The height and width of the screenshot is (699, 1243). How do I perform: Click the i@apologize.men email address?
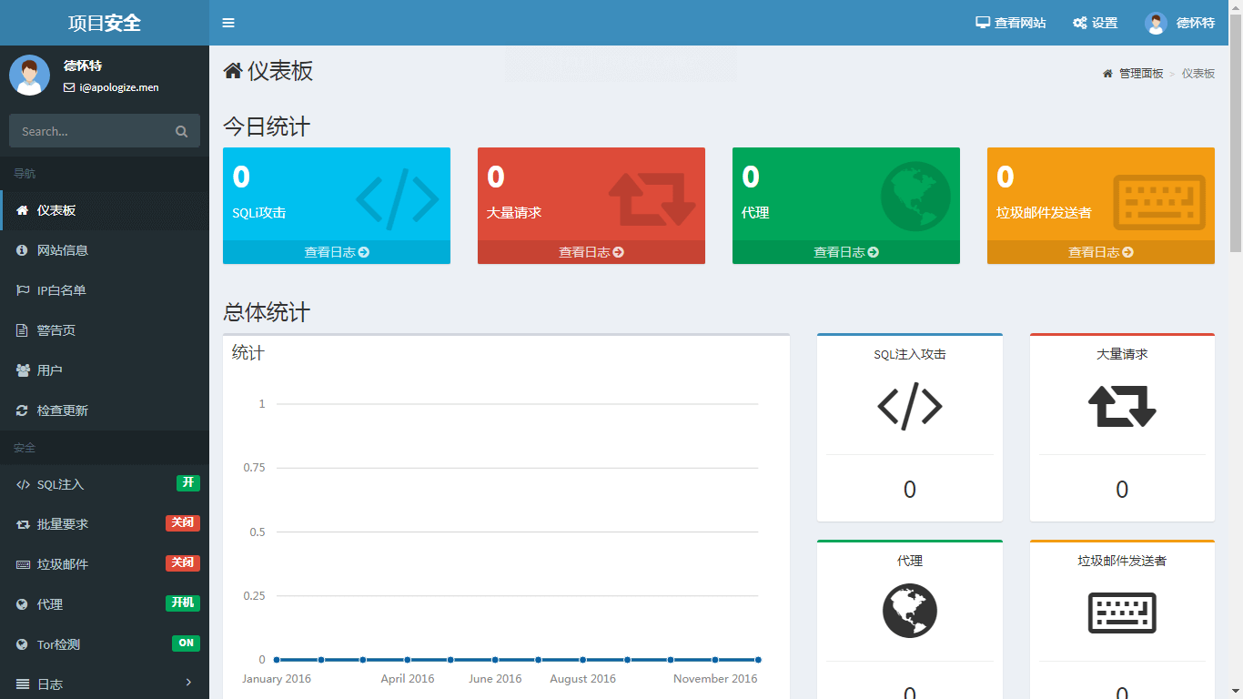(119, 88)
